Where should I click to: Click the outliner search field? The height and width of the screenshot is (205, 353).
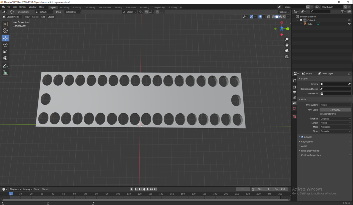[x=320, y=12]
